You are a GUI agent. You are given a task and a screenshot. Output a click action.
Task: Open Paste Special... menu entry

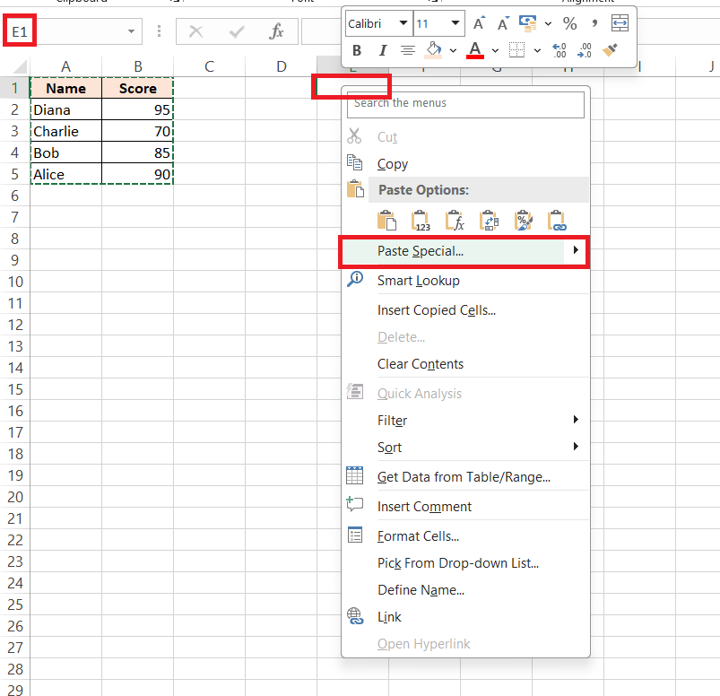coord(464,251)
